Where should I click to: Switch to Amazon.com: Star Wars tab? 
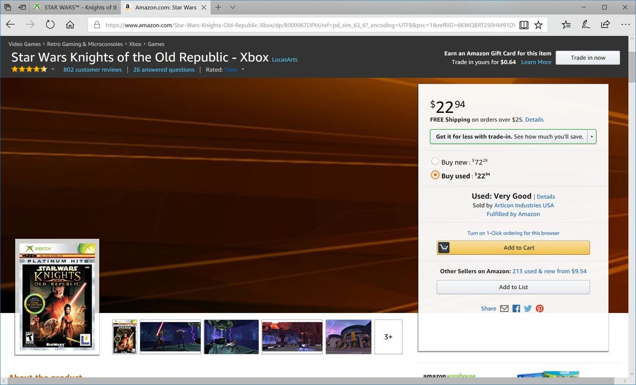click(x=165, y=7)
